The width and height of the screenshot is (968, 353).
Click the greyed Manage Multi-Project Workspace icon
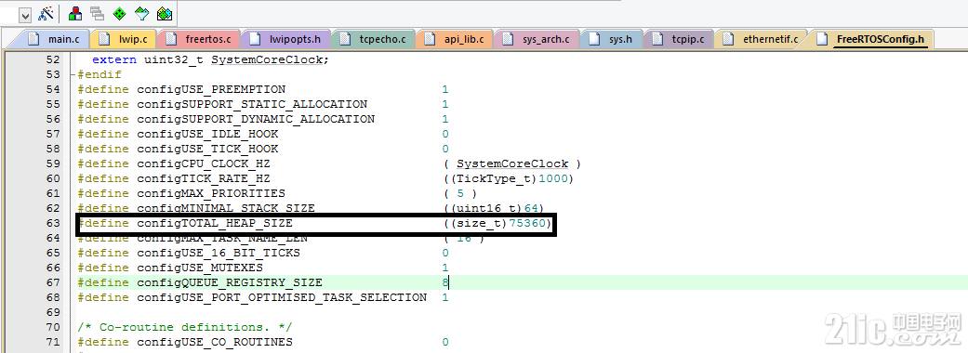(x=97, y=13)
